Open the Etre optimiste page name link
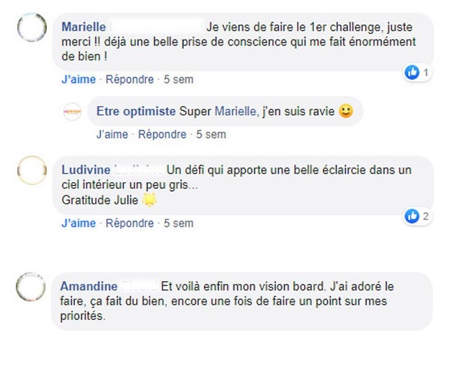The width and height of the screenshot is (474, 386). click(x=136, y=111)
